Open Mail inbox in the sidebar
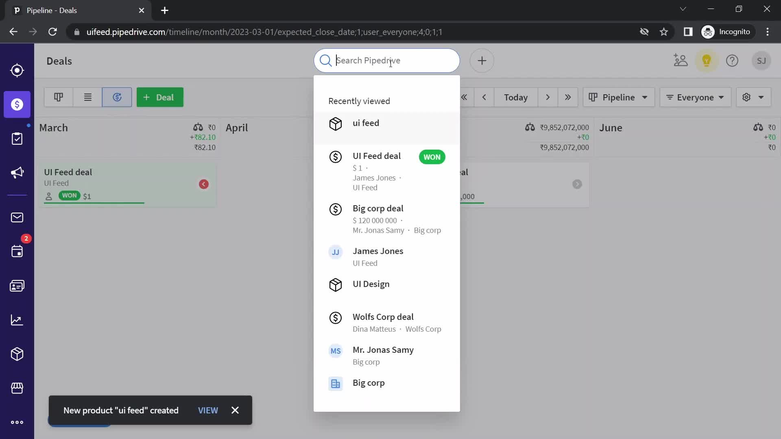 (17, 217)
